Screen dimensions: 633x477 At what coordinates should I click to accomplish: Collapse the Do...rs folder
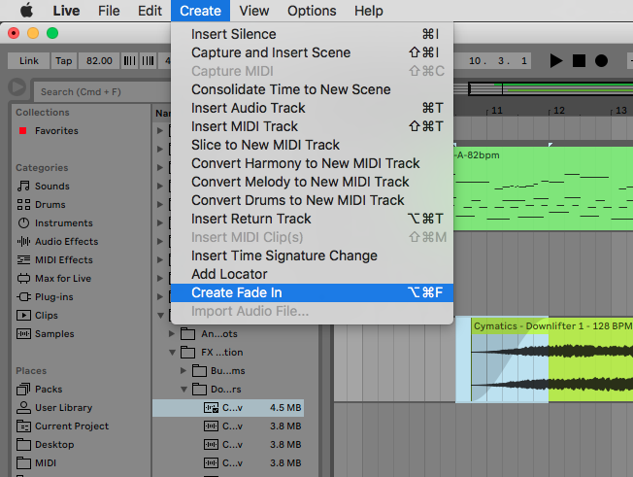pos(183,390)
